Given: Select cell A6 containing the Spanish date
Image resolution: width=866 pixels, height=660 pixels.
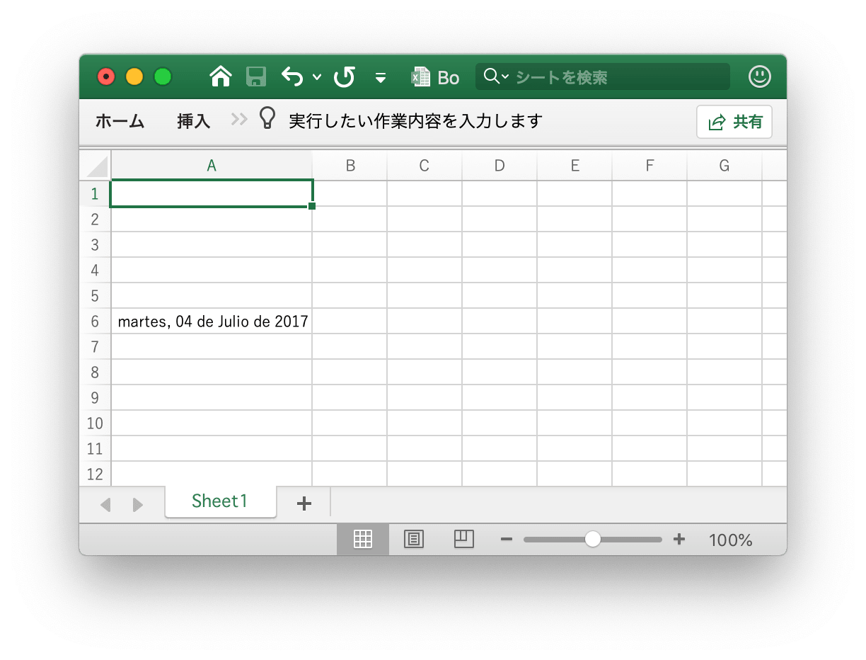Looking at the screenshot, I should tap(212, 321).
